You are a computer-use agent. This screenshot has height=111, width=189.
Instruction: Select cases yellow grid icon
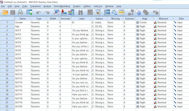tap(121, 12)
